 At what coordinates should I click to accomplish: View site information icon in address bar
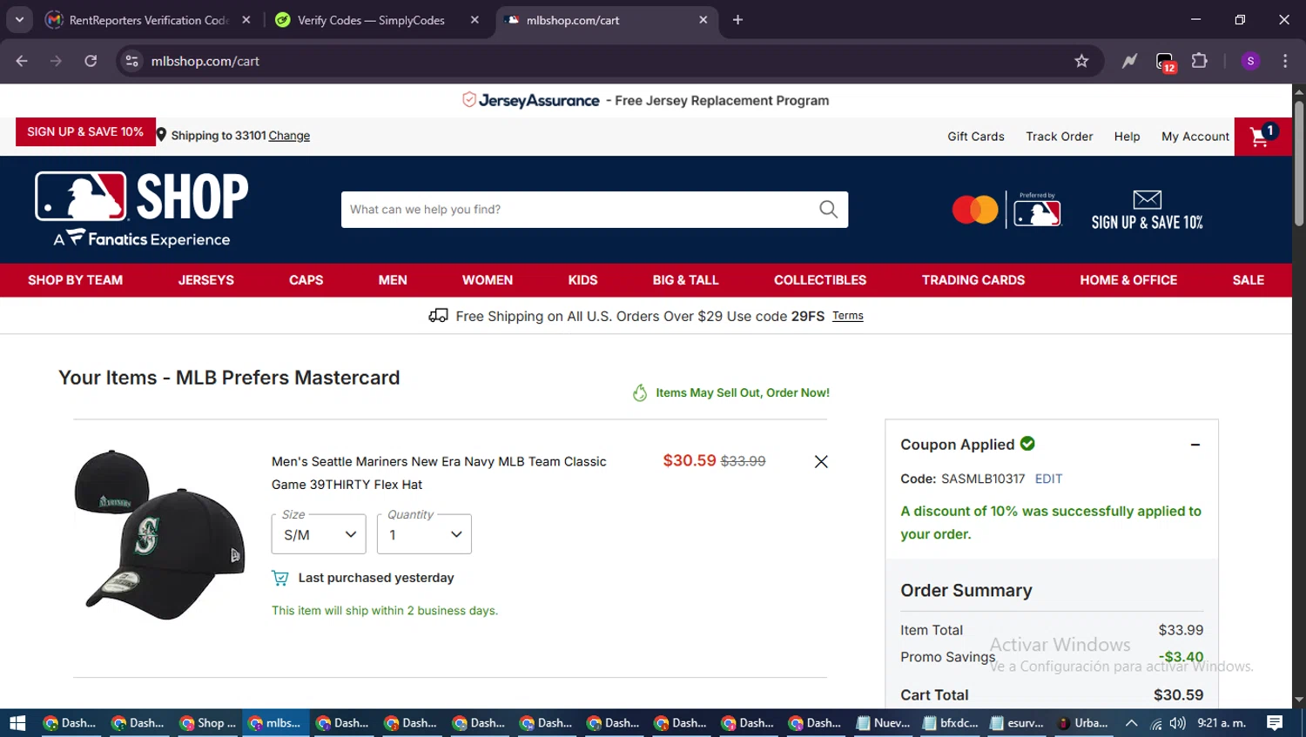click(131, 61)
